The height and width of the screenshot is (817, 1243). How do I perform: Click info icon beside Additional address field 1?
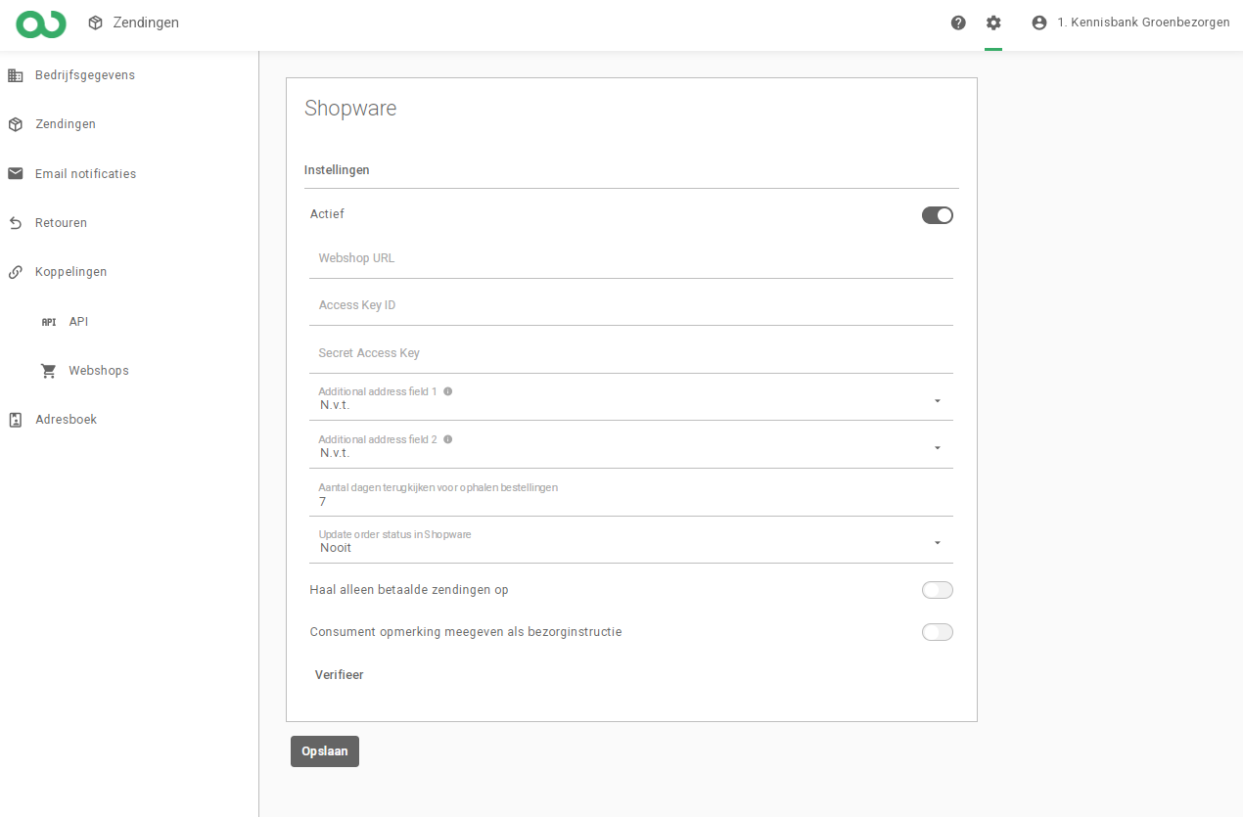pos(448,391)
